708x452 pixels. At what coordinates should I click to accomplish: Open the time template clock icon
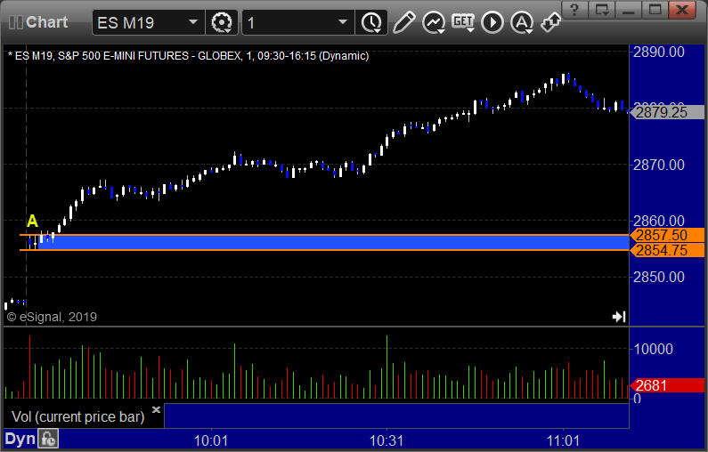[371, 22]
